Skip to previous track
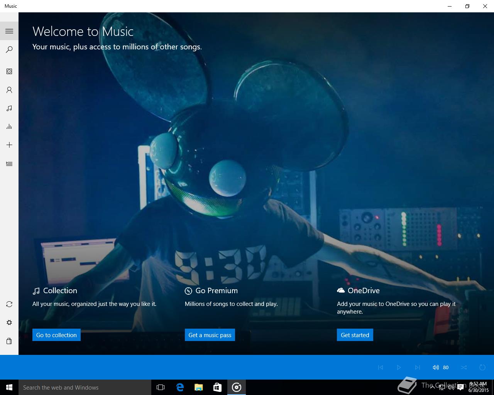This screenshot has width=494, height=395. tap(381, 368)
